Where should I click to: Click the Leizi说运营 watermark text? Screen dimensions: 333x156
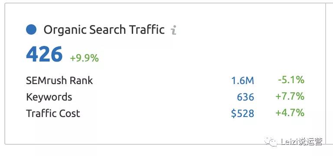click(x=301, y=142)
